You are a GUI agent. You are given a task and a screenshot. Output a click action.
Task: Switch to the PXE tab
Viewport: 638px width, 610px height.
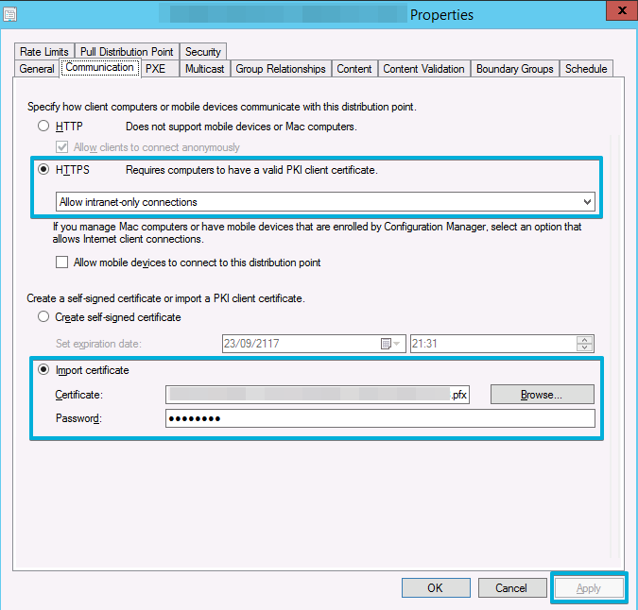point(156,69)
